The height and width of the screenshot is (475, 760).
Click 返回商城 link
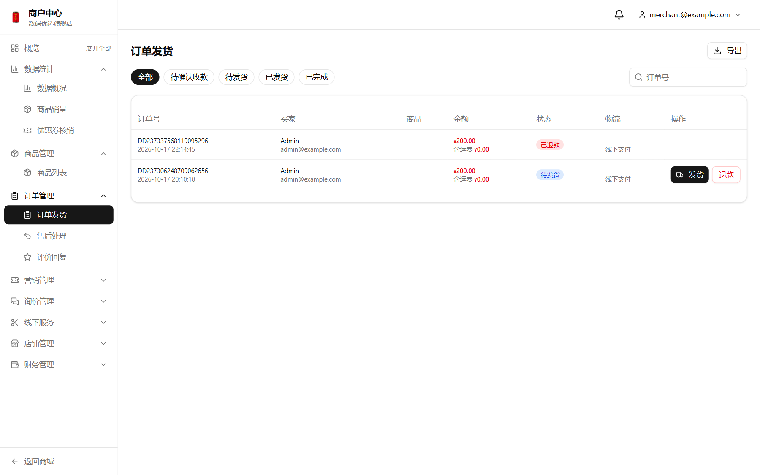click(x=33, y=461)
